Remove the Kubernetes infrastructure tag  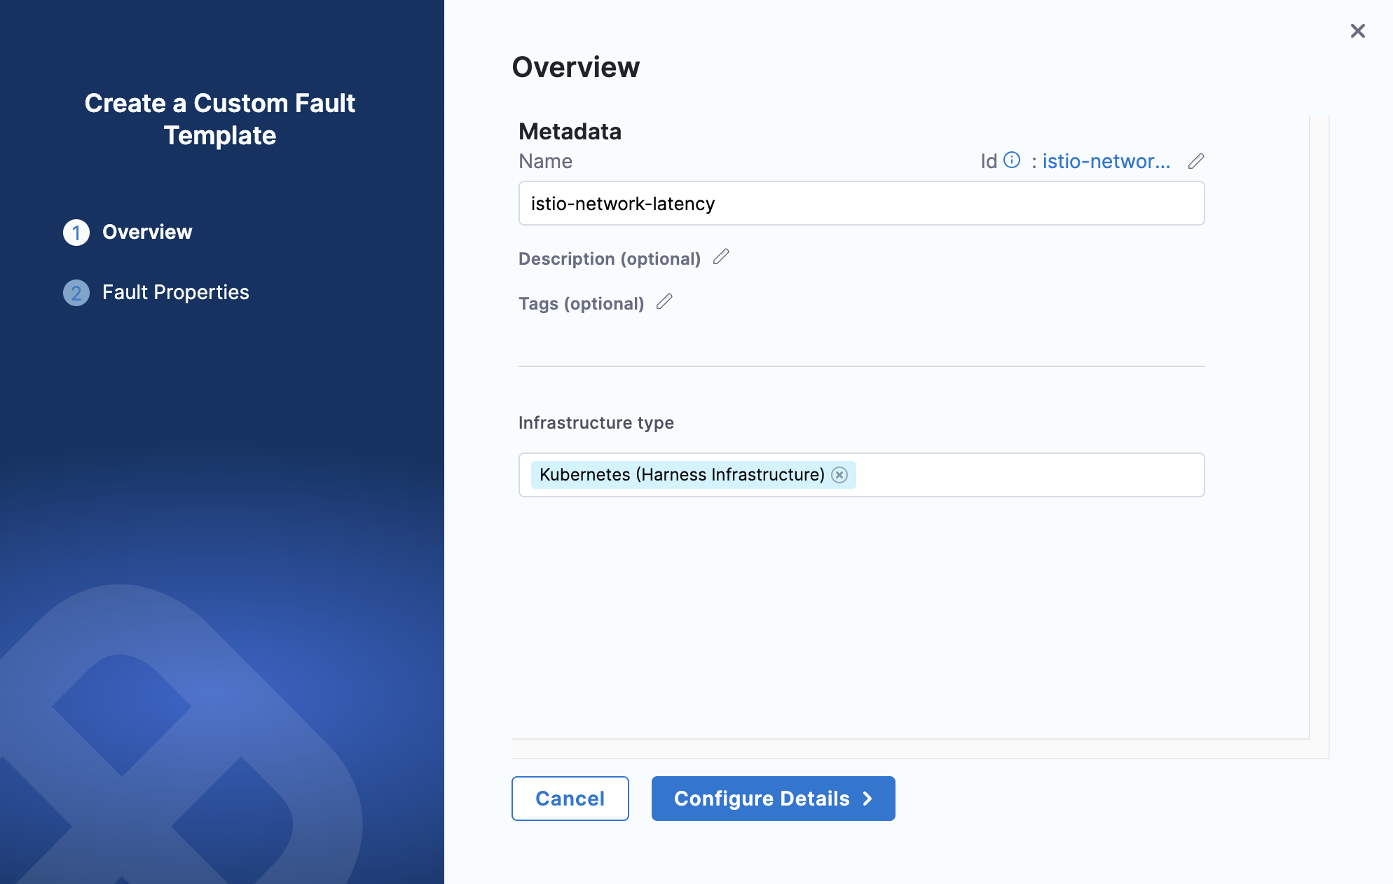point(839,475)
